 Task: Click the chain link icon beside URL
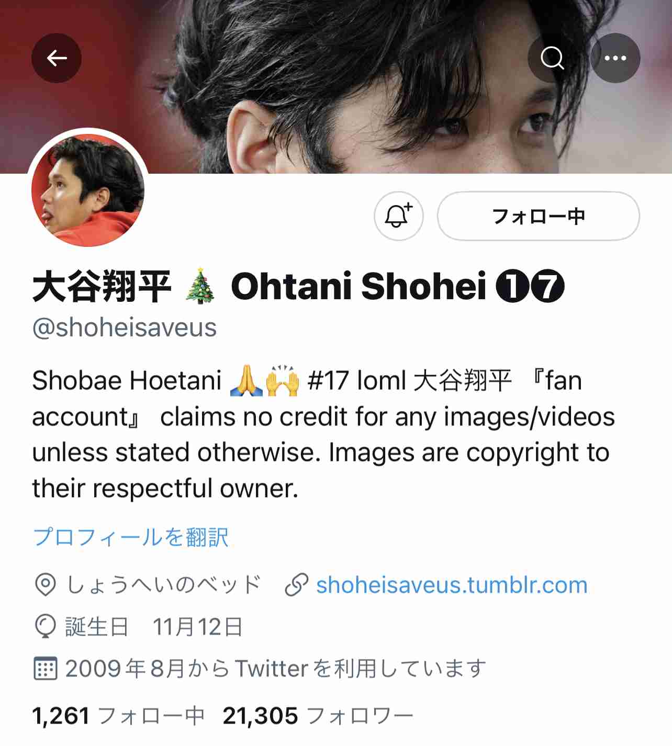(x=296, y=585)
